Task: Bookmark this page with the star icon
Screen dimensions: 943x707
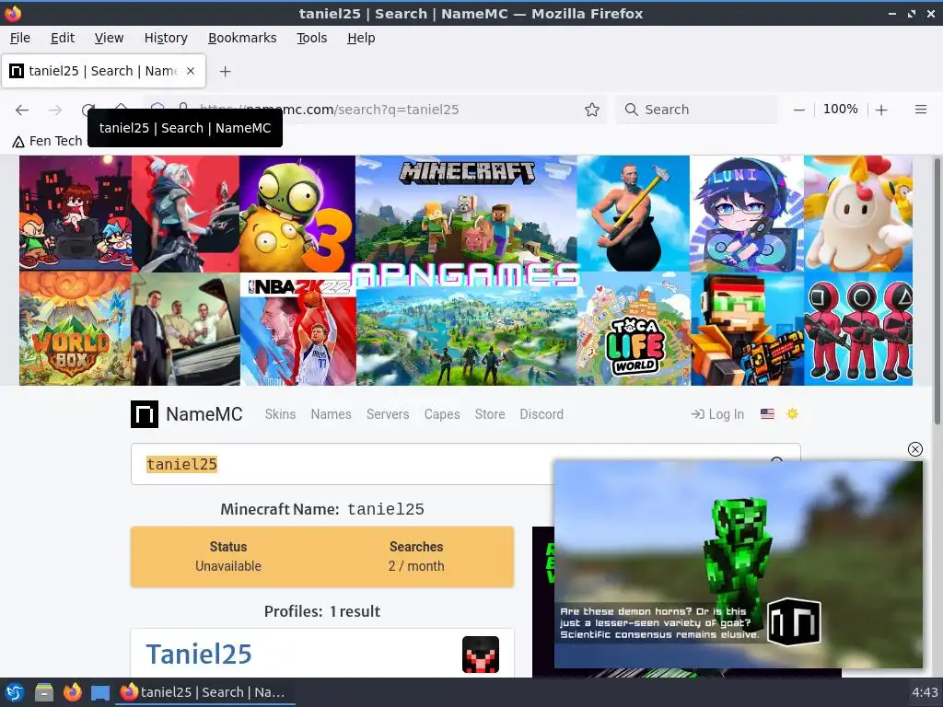Action: point(592,110)
